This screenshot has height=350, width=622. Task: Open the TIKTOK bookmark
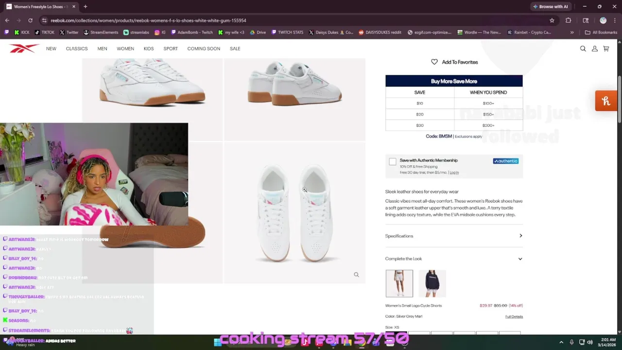tap(45, 33)
